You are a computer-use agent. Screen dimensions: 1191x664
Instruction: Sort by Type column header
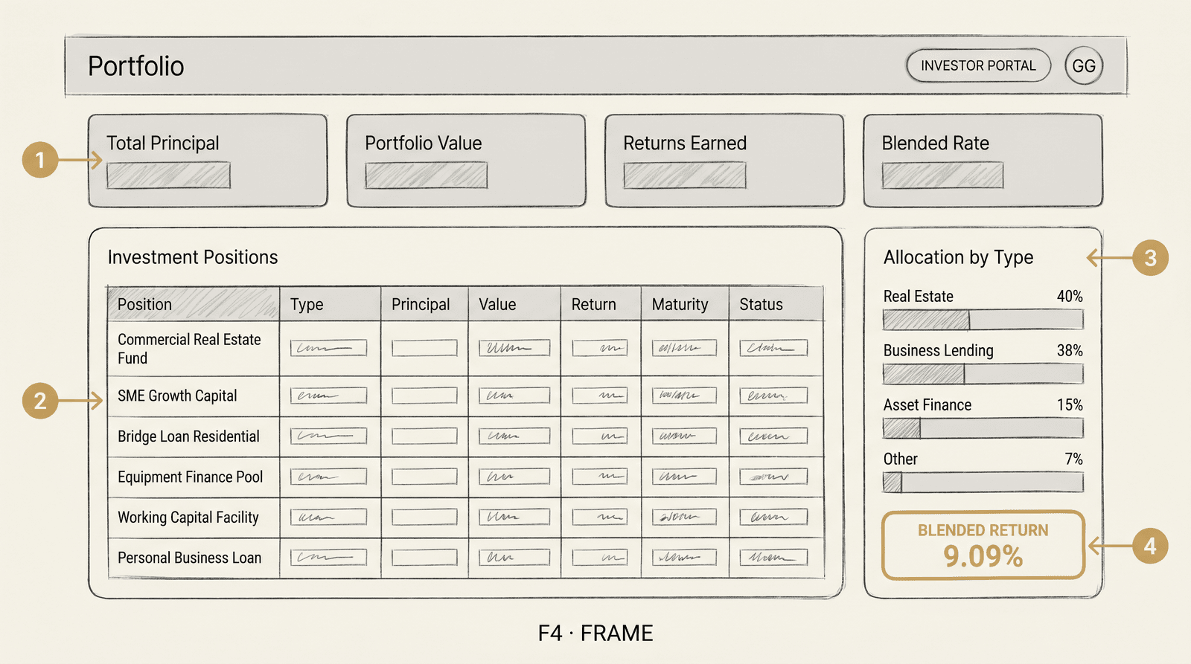[330, 304]
